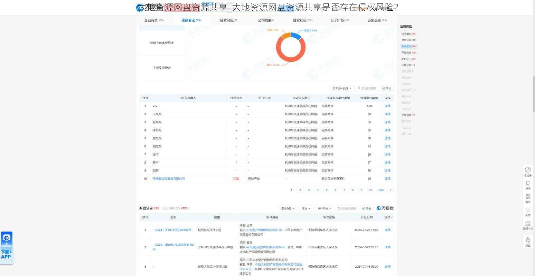This screenshot has height=276, width=535.
Task: Open the 反馈 feedback icon
Action: coord(528,211)
